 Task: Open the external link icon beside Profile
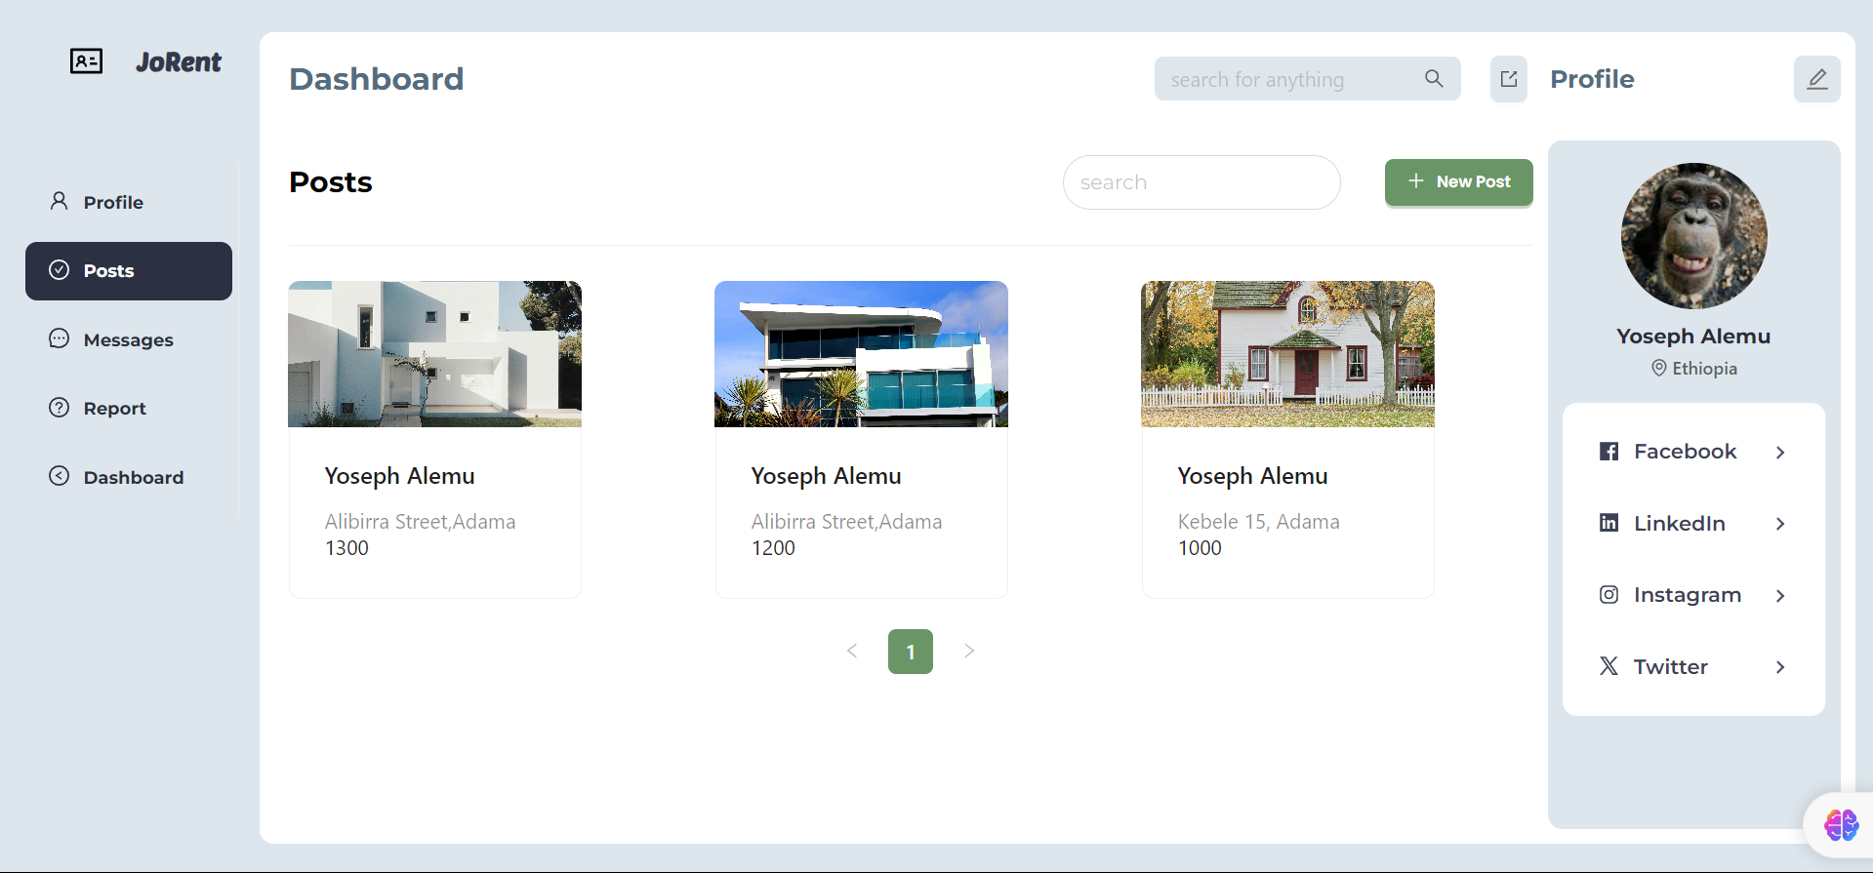point(1509,79)
